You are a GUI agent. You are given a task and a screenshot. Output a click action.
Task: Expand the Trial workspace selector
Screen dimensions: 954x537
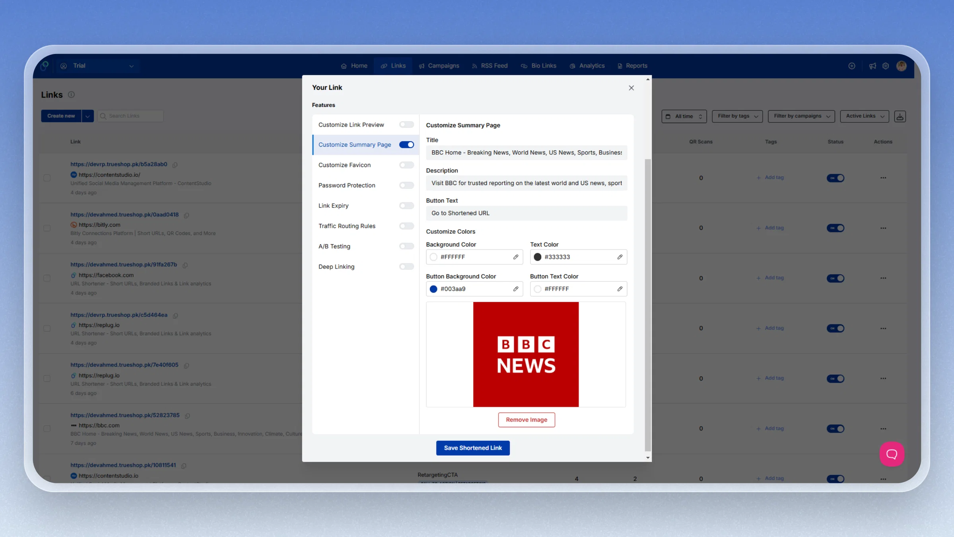point(97,66)
